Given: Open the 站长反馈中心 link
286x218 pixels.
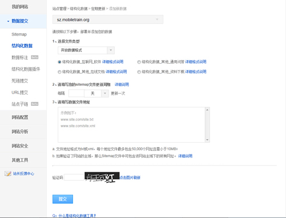Looking at the screenshot, I should (23, 174).
